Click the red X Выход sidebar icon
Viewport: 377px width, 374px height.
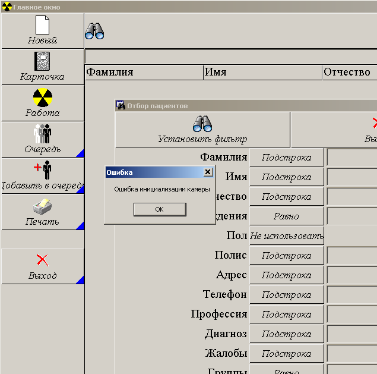[x=42, y=260]
